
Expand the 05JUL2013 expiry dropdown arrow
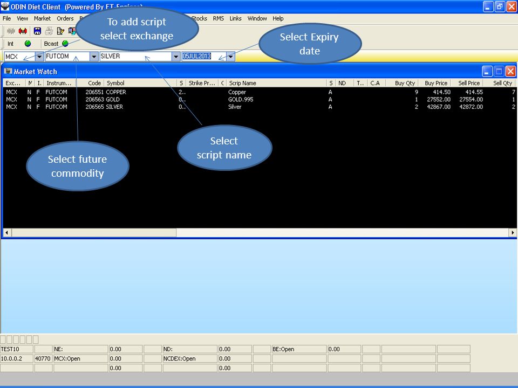[230, 57]
